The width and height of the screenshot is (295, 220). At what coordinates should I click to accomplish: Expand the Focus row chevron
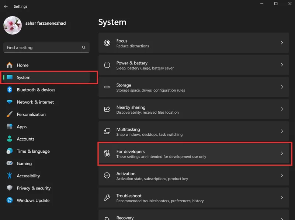pos(282,43)
